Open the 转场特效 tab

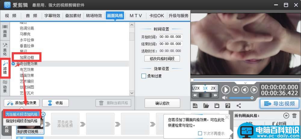point(94,16)
